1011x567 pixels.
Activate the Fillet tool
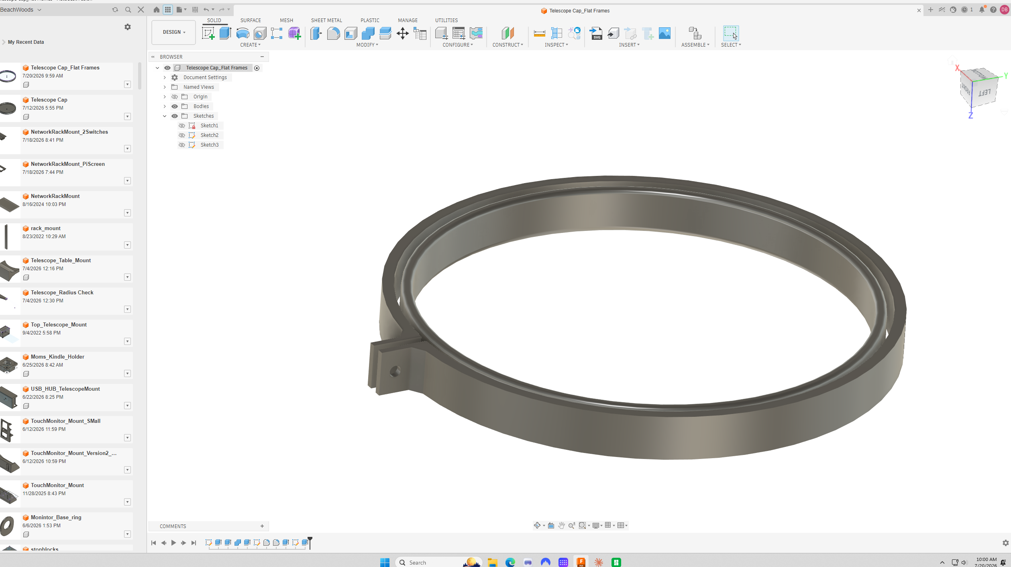(333, 33)
